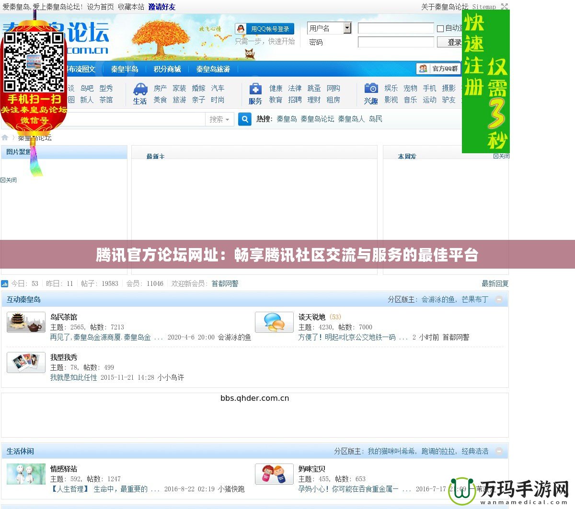Image resolution: width=575 pixels, height=509 pixels.
Task: Click the 谈天说地 chat bubbles icon
Action: click(274, 322)
